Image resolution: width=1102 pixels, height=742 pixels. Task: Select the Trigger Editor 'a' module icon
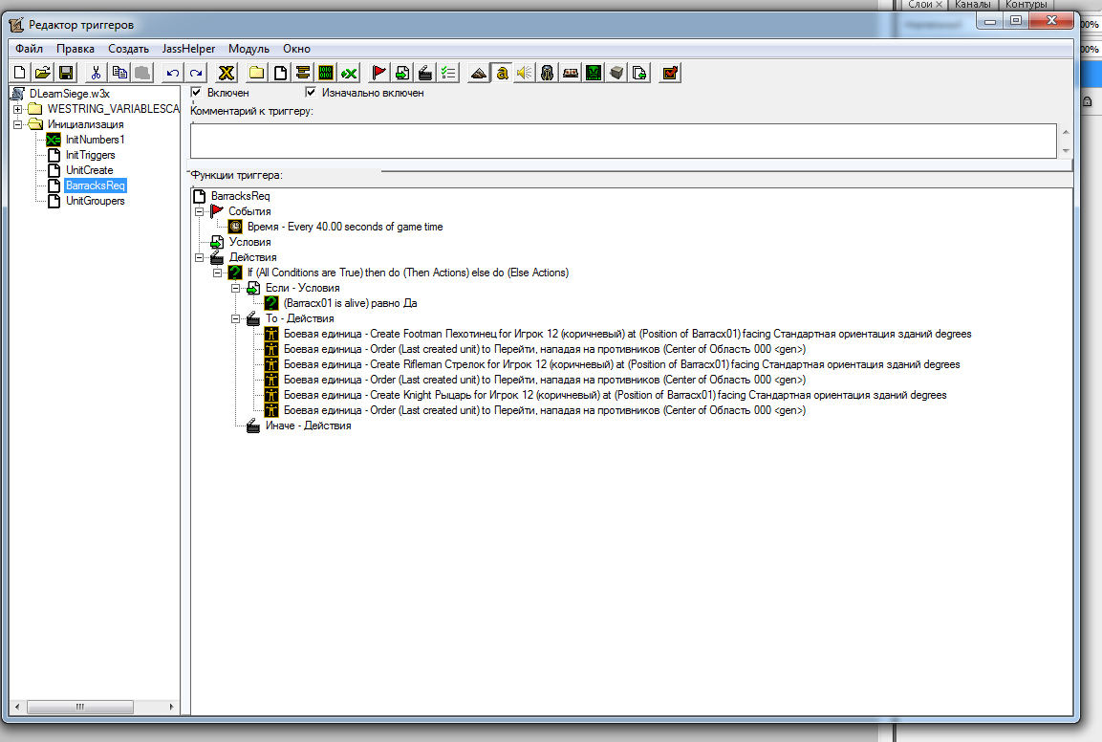pyautogui.click(x=502, y=73)
